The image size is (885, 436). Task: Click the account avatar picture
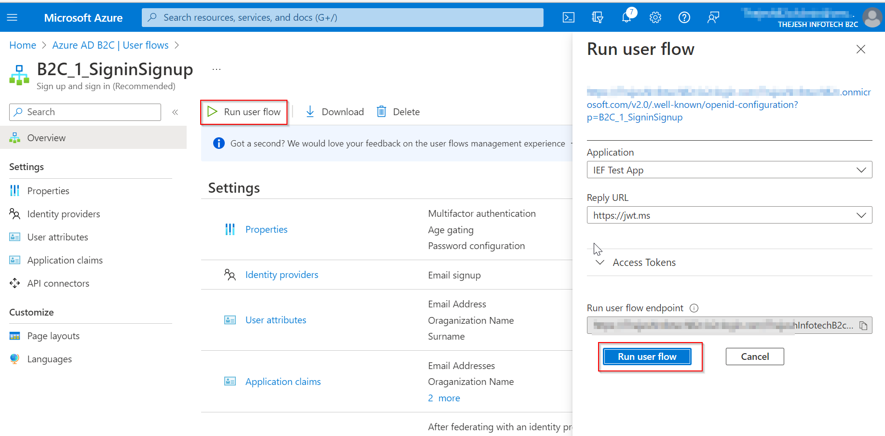[x=872, y=18]
